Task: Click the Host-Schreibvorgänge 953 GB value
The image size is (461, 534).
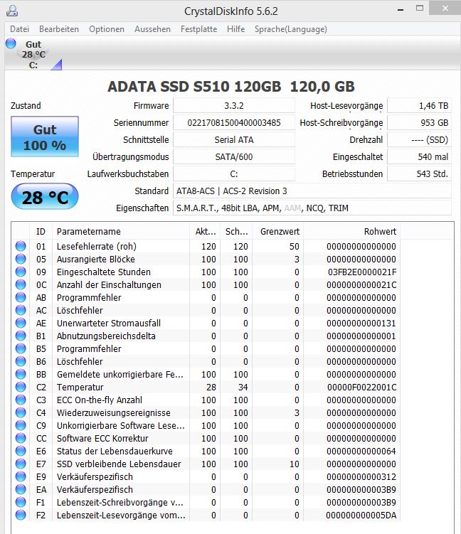Action: coord(420,122)
